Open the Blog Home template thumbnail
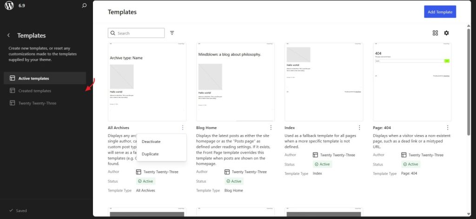Image resolution: width=476 pixels, height=219 pixels. point(235,82)
